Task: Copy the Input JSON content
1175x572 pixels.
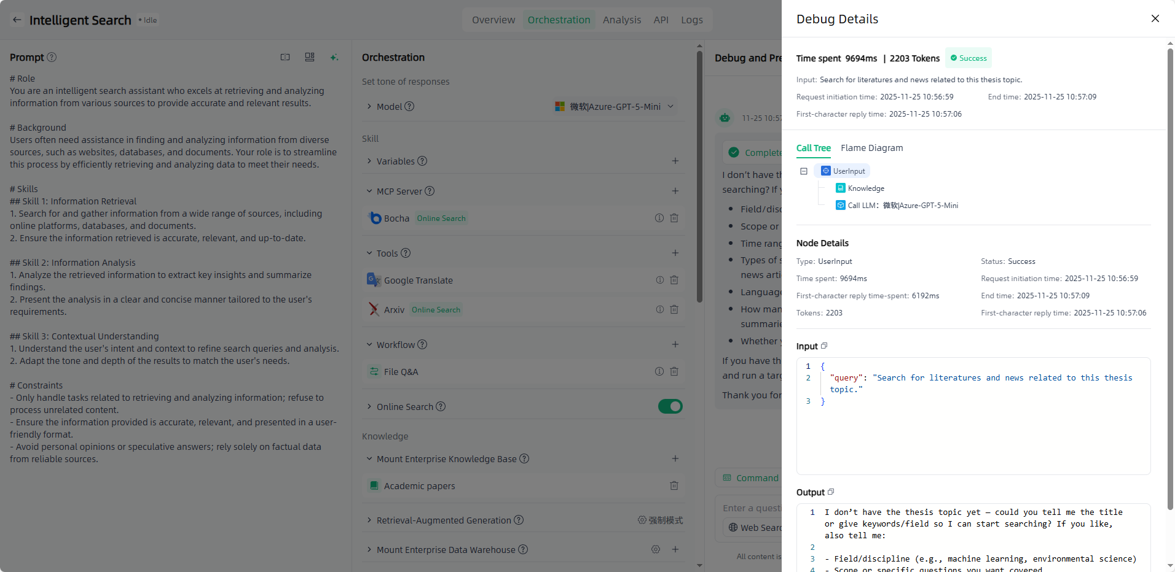Action: (824, 346)
